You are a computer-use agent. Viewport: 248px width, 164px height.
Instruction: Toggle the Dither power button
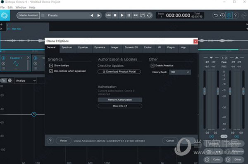(228, 159)
